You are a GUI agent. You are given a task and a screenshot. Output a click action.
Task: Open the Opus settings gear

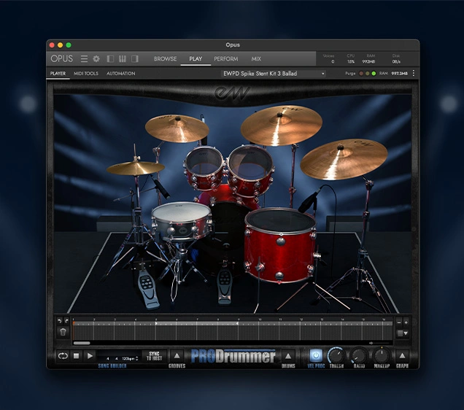[x=96, y=59]
